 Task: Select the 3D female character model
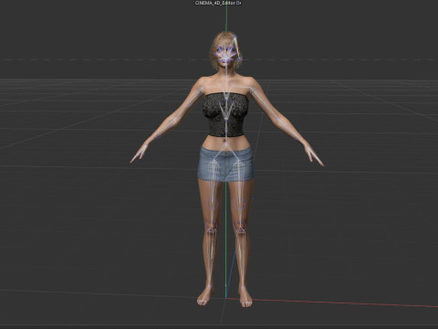(226, 168)
